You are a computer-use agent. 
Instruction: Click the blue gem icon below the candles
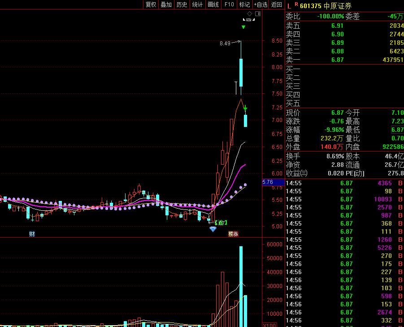tap(213, 229)
